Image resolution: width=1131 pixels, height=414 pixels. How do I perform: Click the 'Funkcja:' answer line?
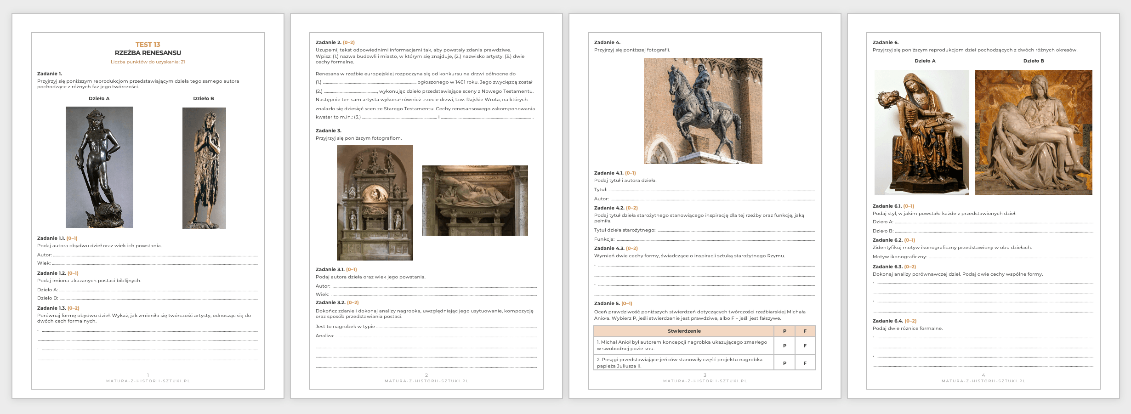pos(716,239)
